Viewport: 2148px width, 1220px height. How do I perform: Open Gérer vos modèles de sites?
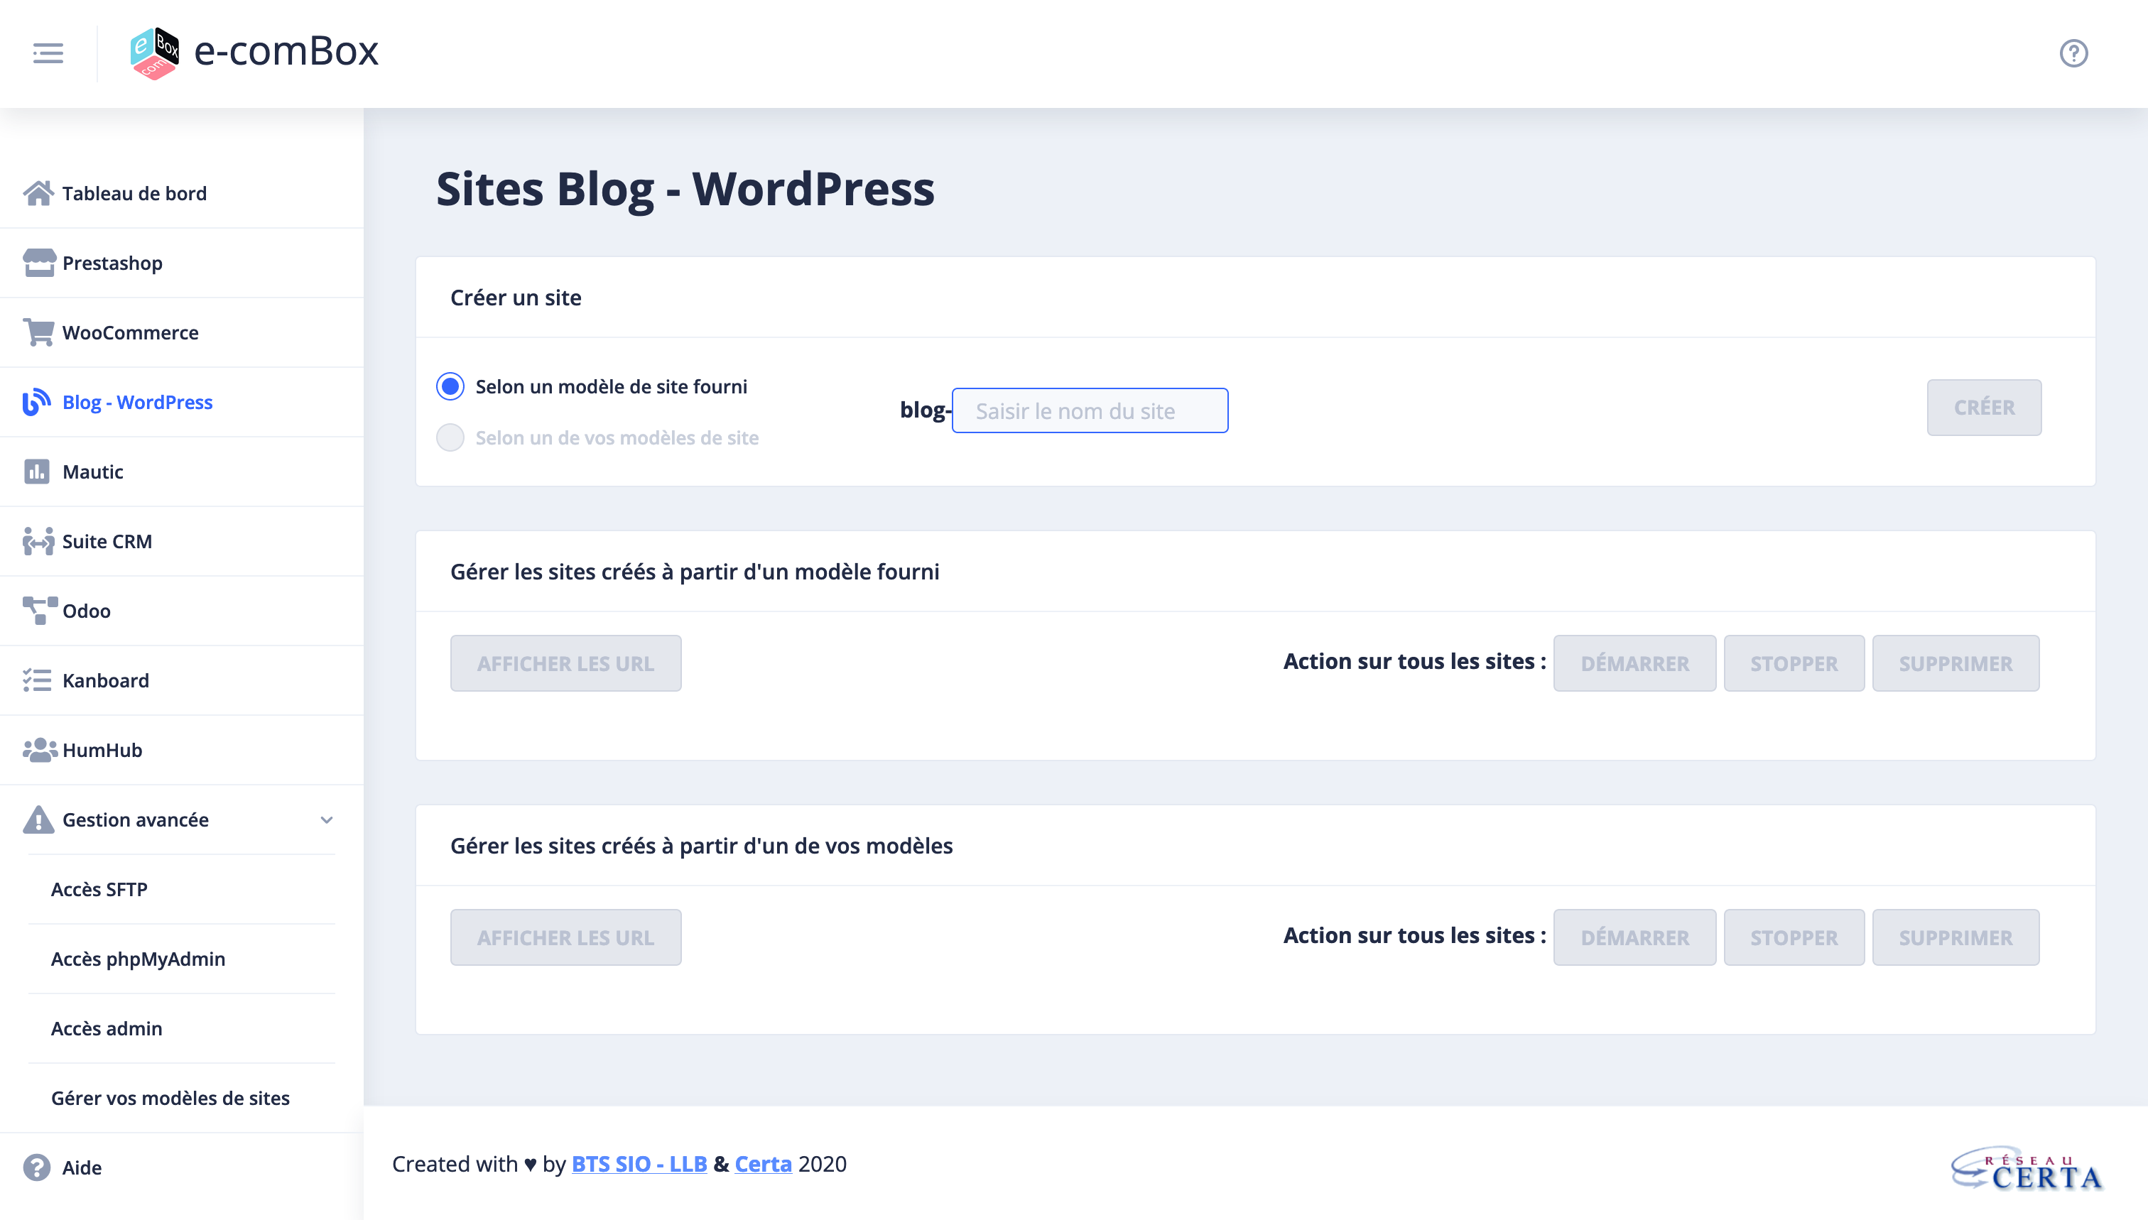[x=182, y=1098]
